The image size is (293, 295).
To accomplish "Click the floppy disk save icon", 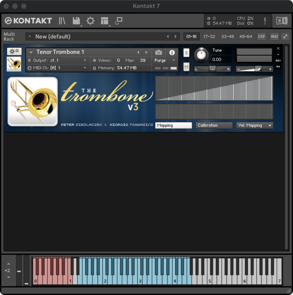I will (76, 21).
